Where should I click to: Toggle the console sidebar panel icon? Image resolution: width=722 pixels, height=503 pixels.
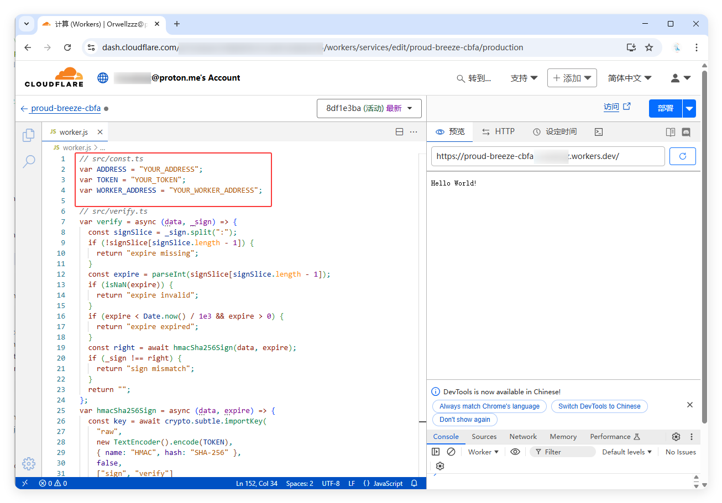coord(436,452)
